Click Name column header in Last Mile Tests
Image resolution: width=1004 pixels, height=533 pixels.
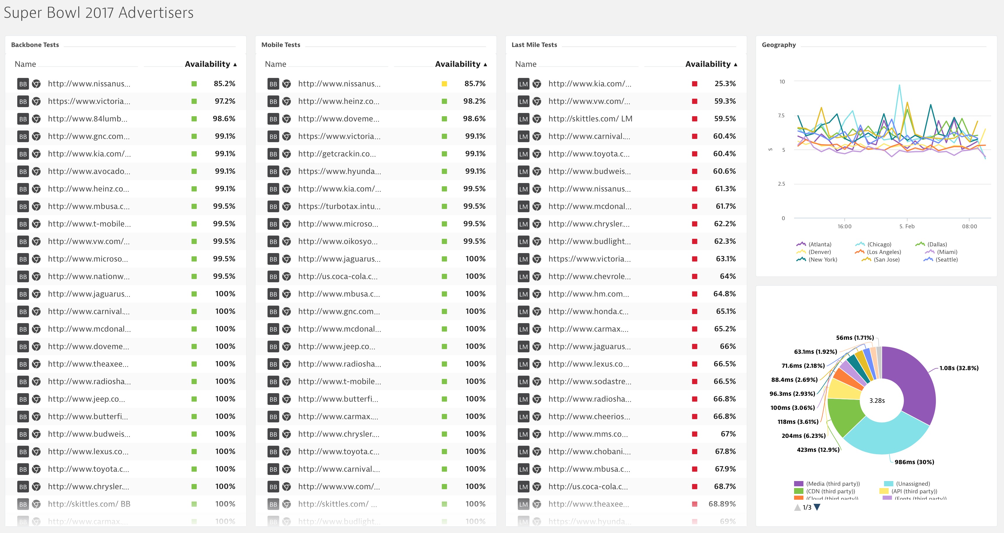[526, 64]
